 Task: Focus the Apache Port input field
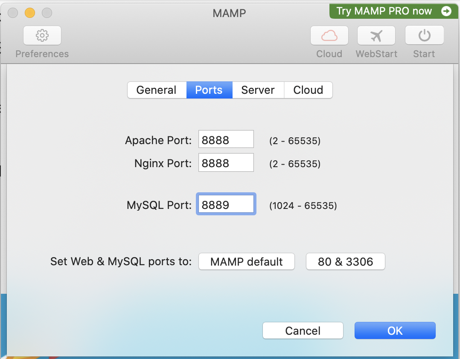226,139
